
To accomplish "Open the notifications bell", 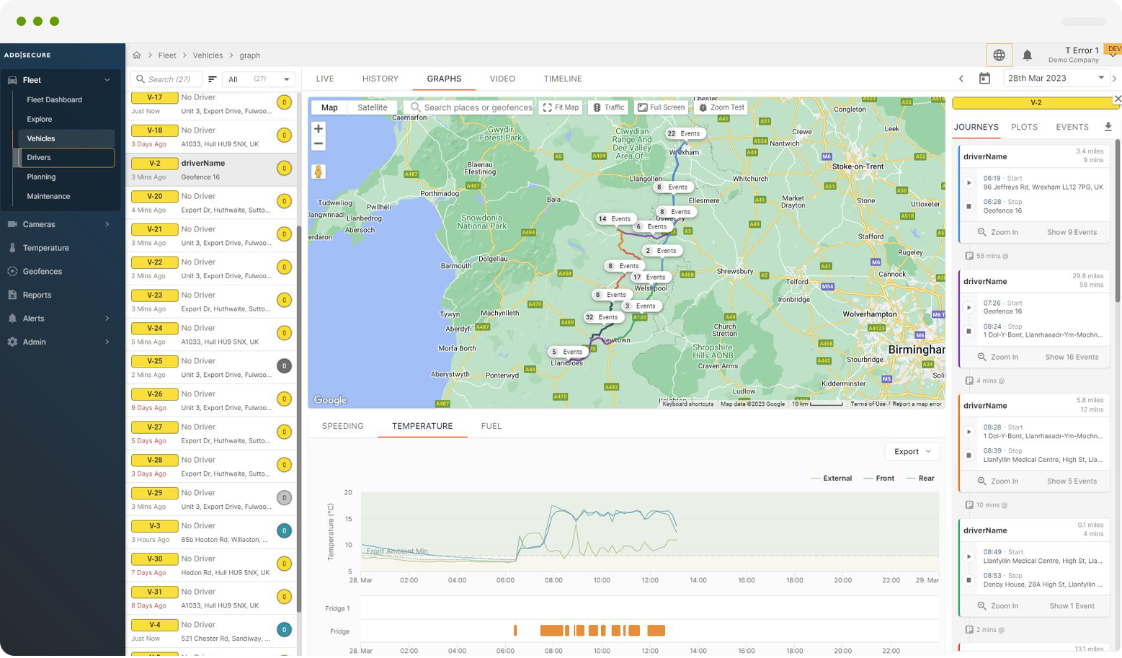I will click(1028, 55).
